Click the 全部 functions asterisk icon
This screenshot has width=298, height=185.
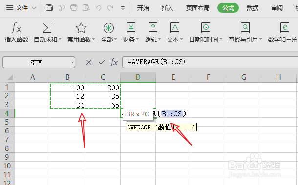coord(109,28)
